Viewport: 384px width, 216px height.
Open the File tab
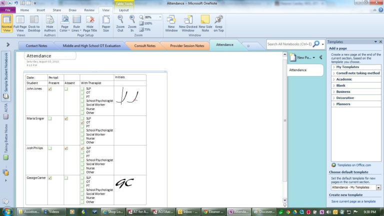8,10
